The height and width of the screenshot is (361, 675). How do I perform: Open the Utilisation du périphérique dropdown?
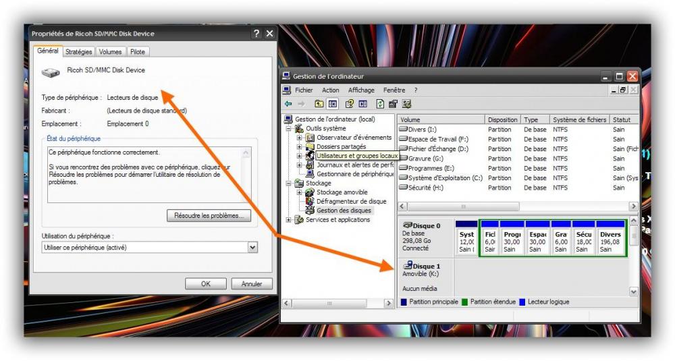coord(252,248)
